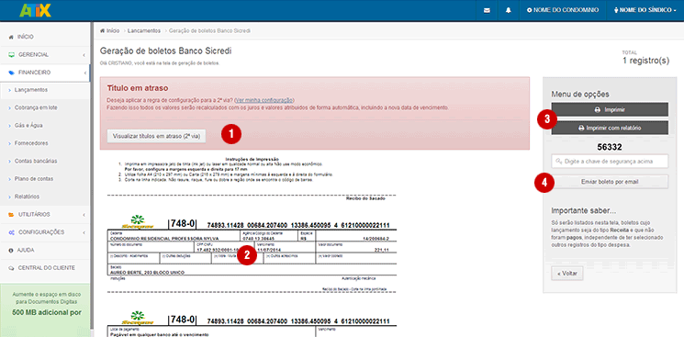This screenshot has width=684, height=337.
Task: Collapse the FINANCEIRO sidebar section
Action: tap(44, 73)
